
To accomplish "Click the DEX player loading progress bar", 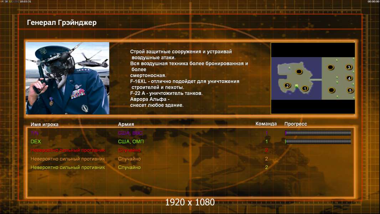I will (x=318, y=141).
